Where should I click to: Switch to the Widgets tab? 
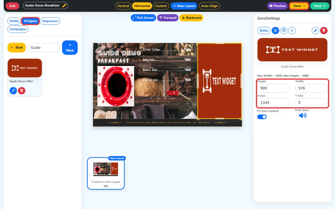click(x=30, y=21)
